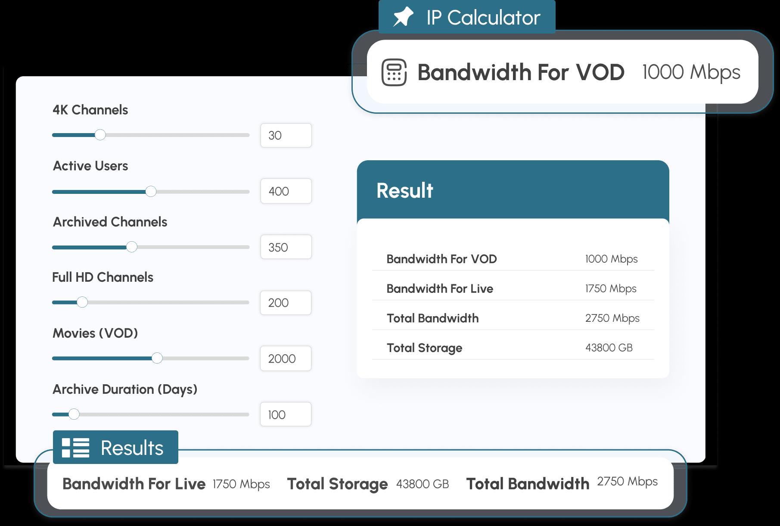The image size is (780, 526).
Task: Focus the Active Users input showing 400
Action: pos(286,191)
